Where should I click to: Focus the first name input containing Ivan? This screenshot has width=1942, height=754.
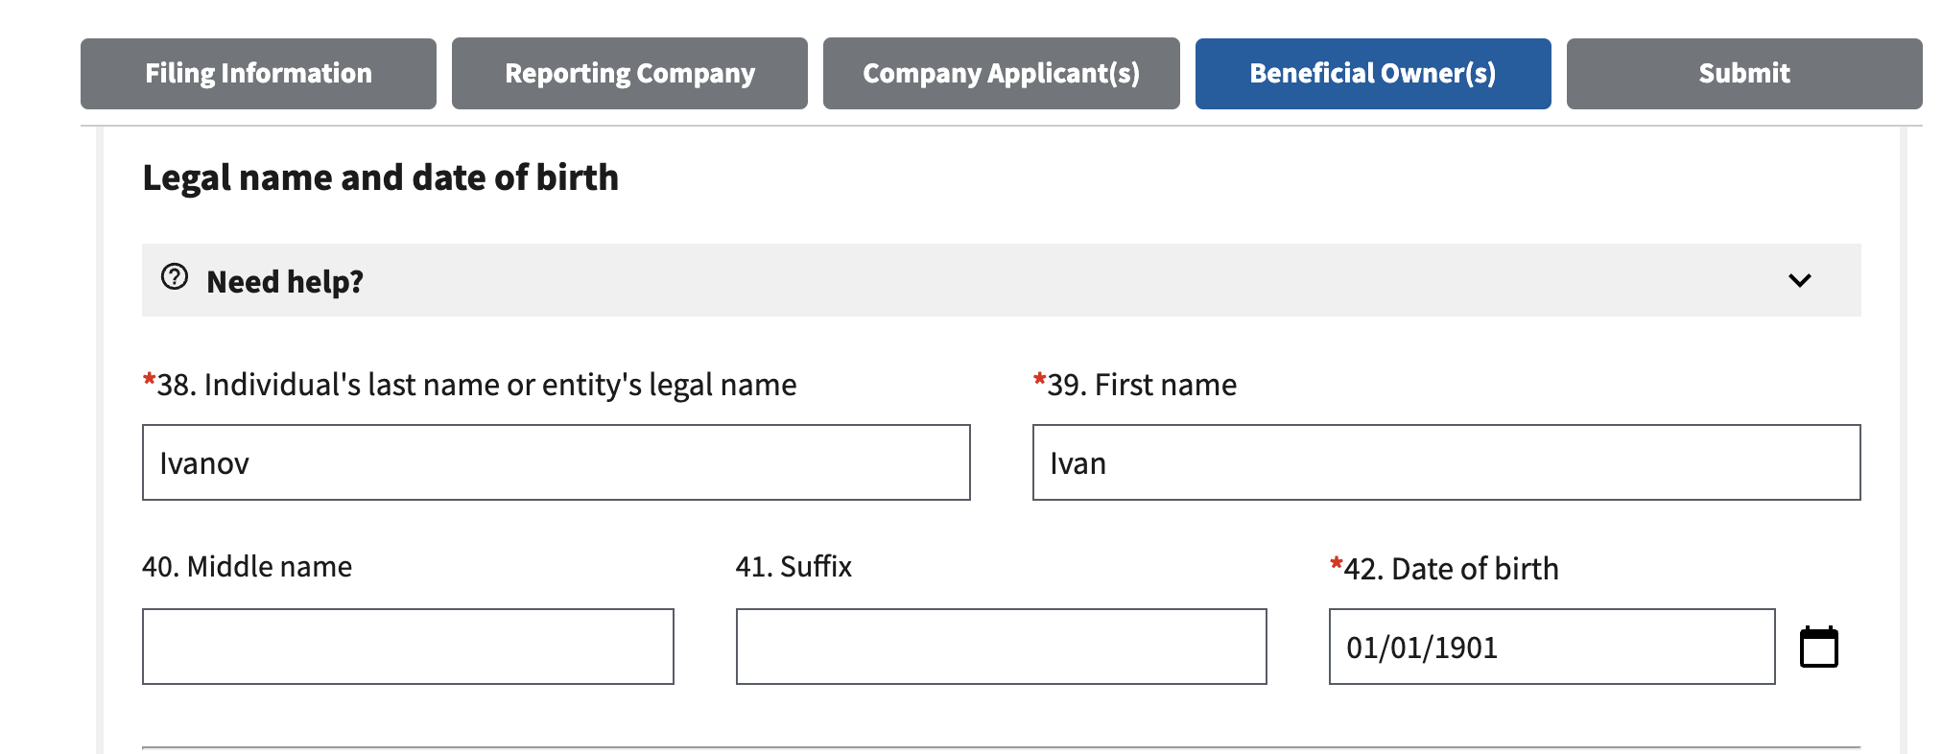pyautogui.click(x=1446, y=462)
